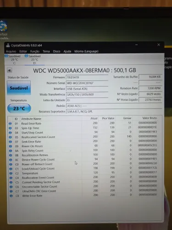
Task: Click the Saudável health status button
Action: (x=19, y=88)
